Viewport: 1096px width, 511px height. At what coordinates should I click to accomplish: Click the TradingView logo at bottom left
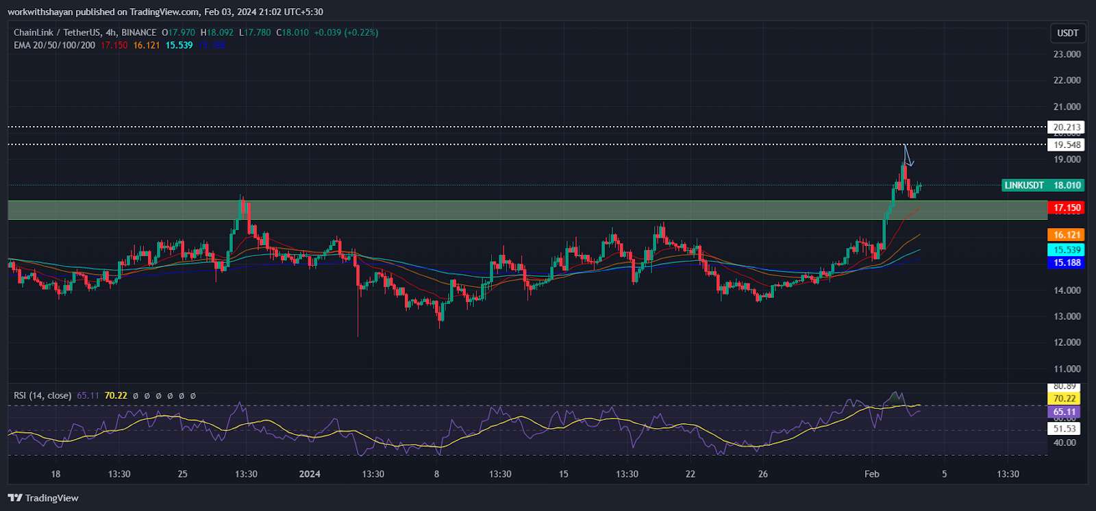tap(43, 498)
